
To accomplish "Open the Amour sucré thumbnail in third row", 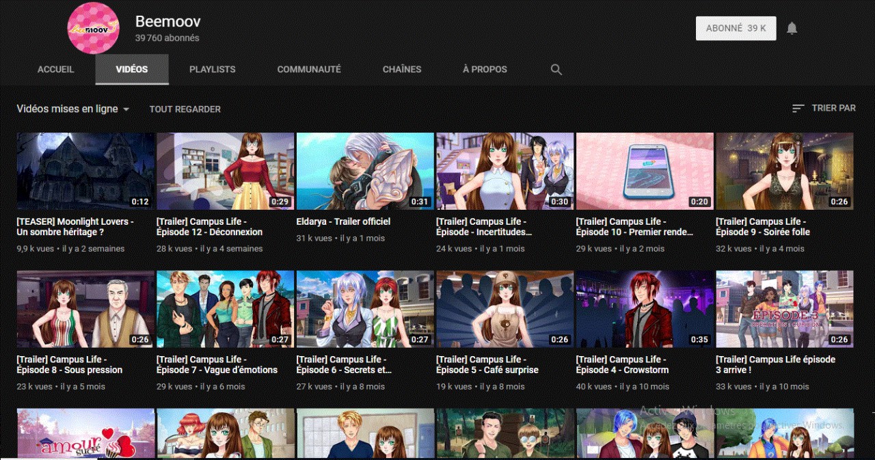I will click(x=85, y=433).
